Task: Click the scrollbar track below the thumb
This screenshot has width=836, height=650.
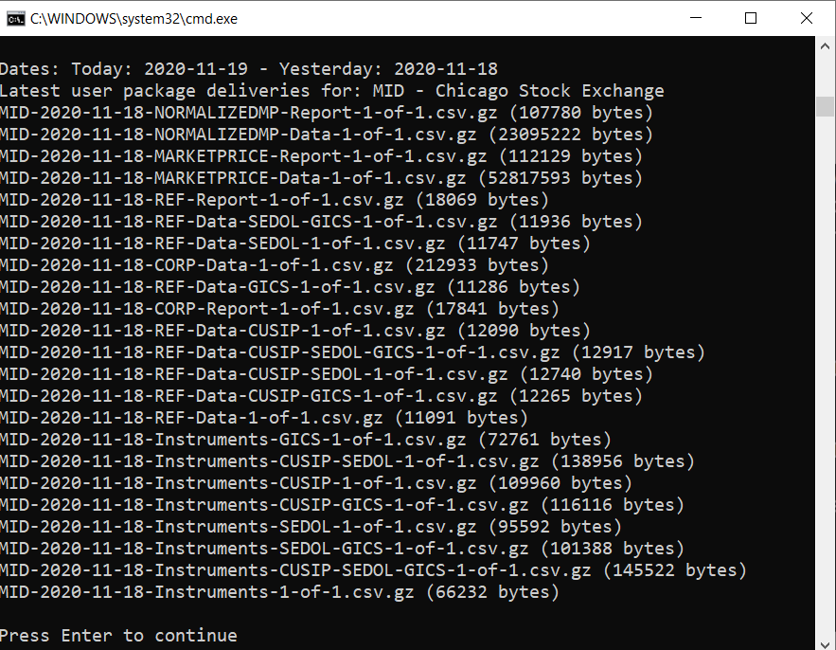Action: (x=825, y=373)
